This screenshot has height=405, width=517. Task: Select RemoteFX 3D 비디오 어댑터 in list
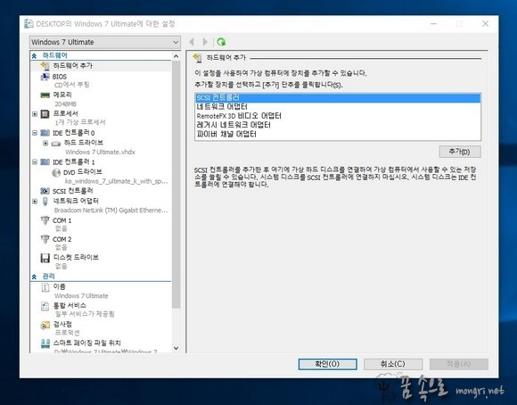coord(338,116)
